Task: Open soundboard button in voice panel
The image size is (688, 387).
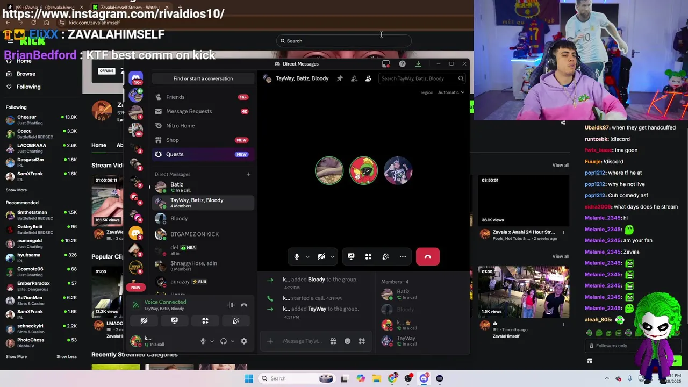Action: pyautogui.click(x=236, y=320)
